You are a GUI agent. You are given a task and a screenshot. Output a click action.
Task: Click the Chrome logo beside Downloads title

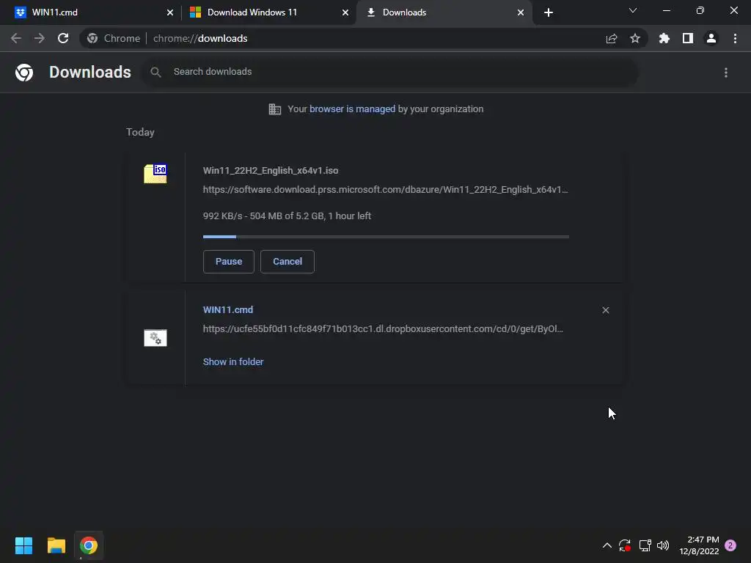(24, 73)
